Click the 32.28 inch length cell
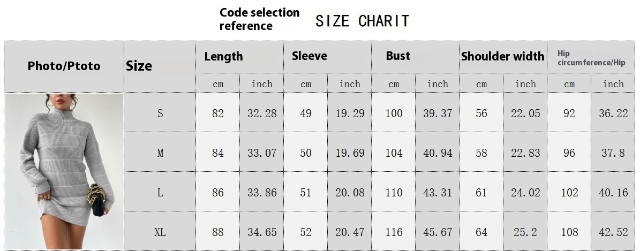The height and width of the screenshot is (251, 640). pyautogui.click(x=262, y=112)
